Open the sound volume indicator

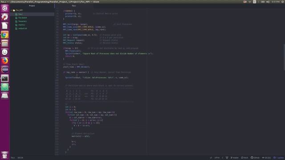268,2
